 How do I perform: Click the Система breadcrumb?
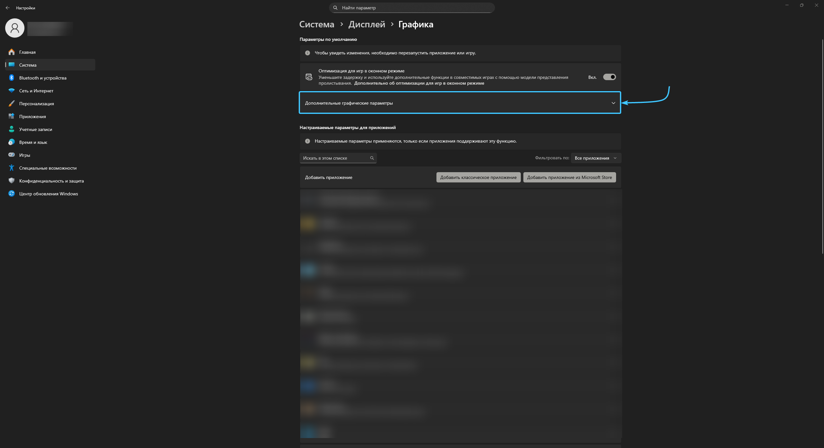pos(317,24)
